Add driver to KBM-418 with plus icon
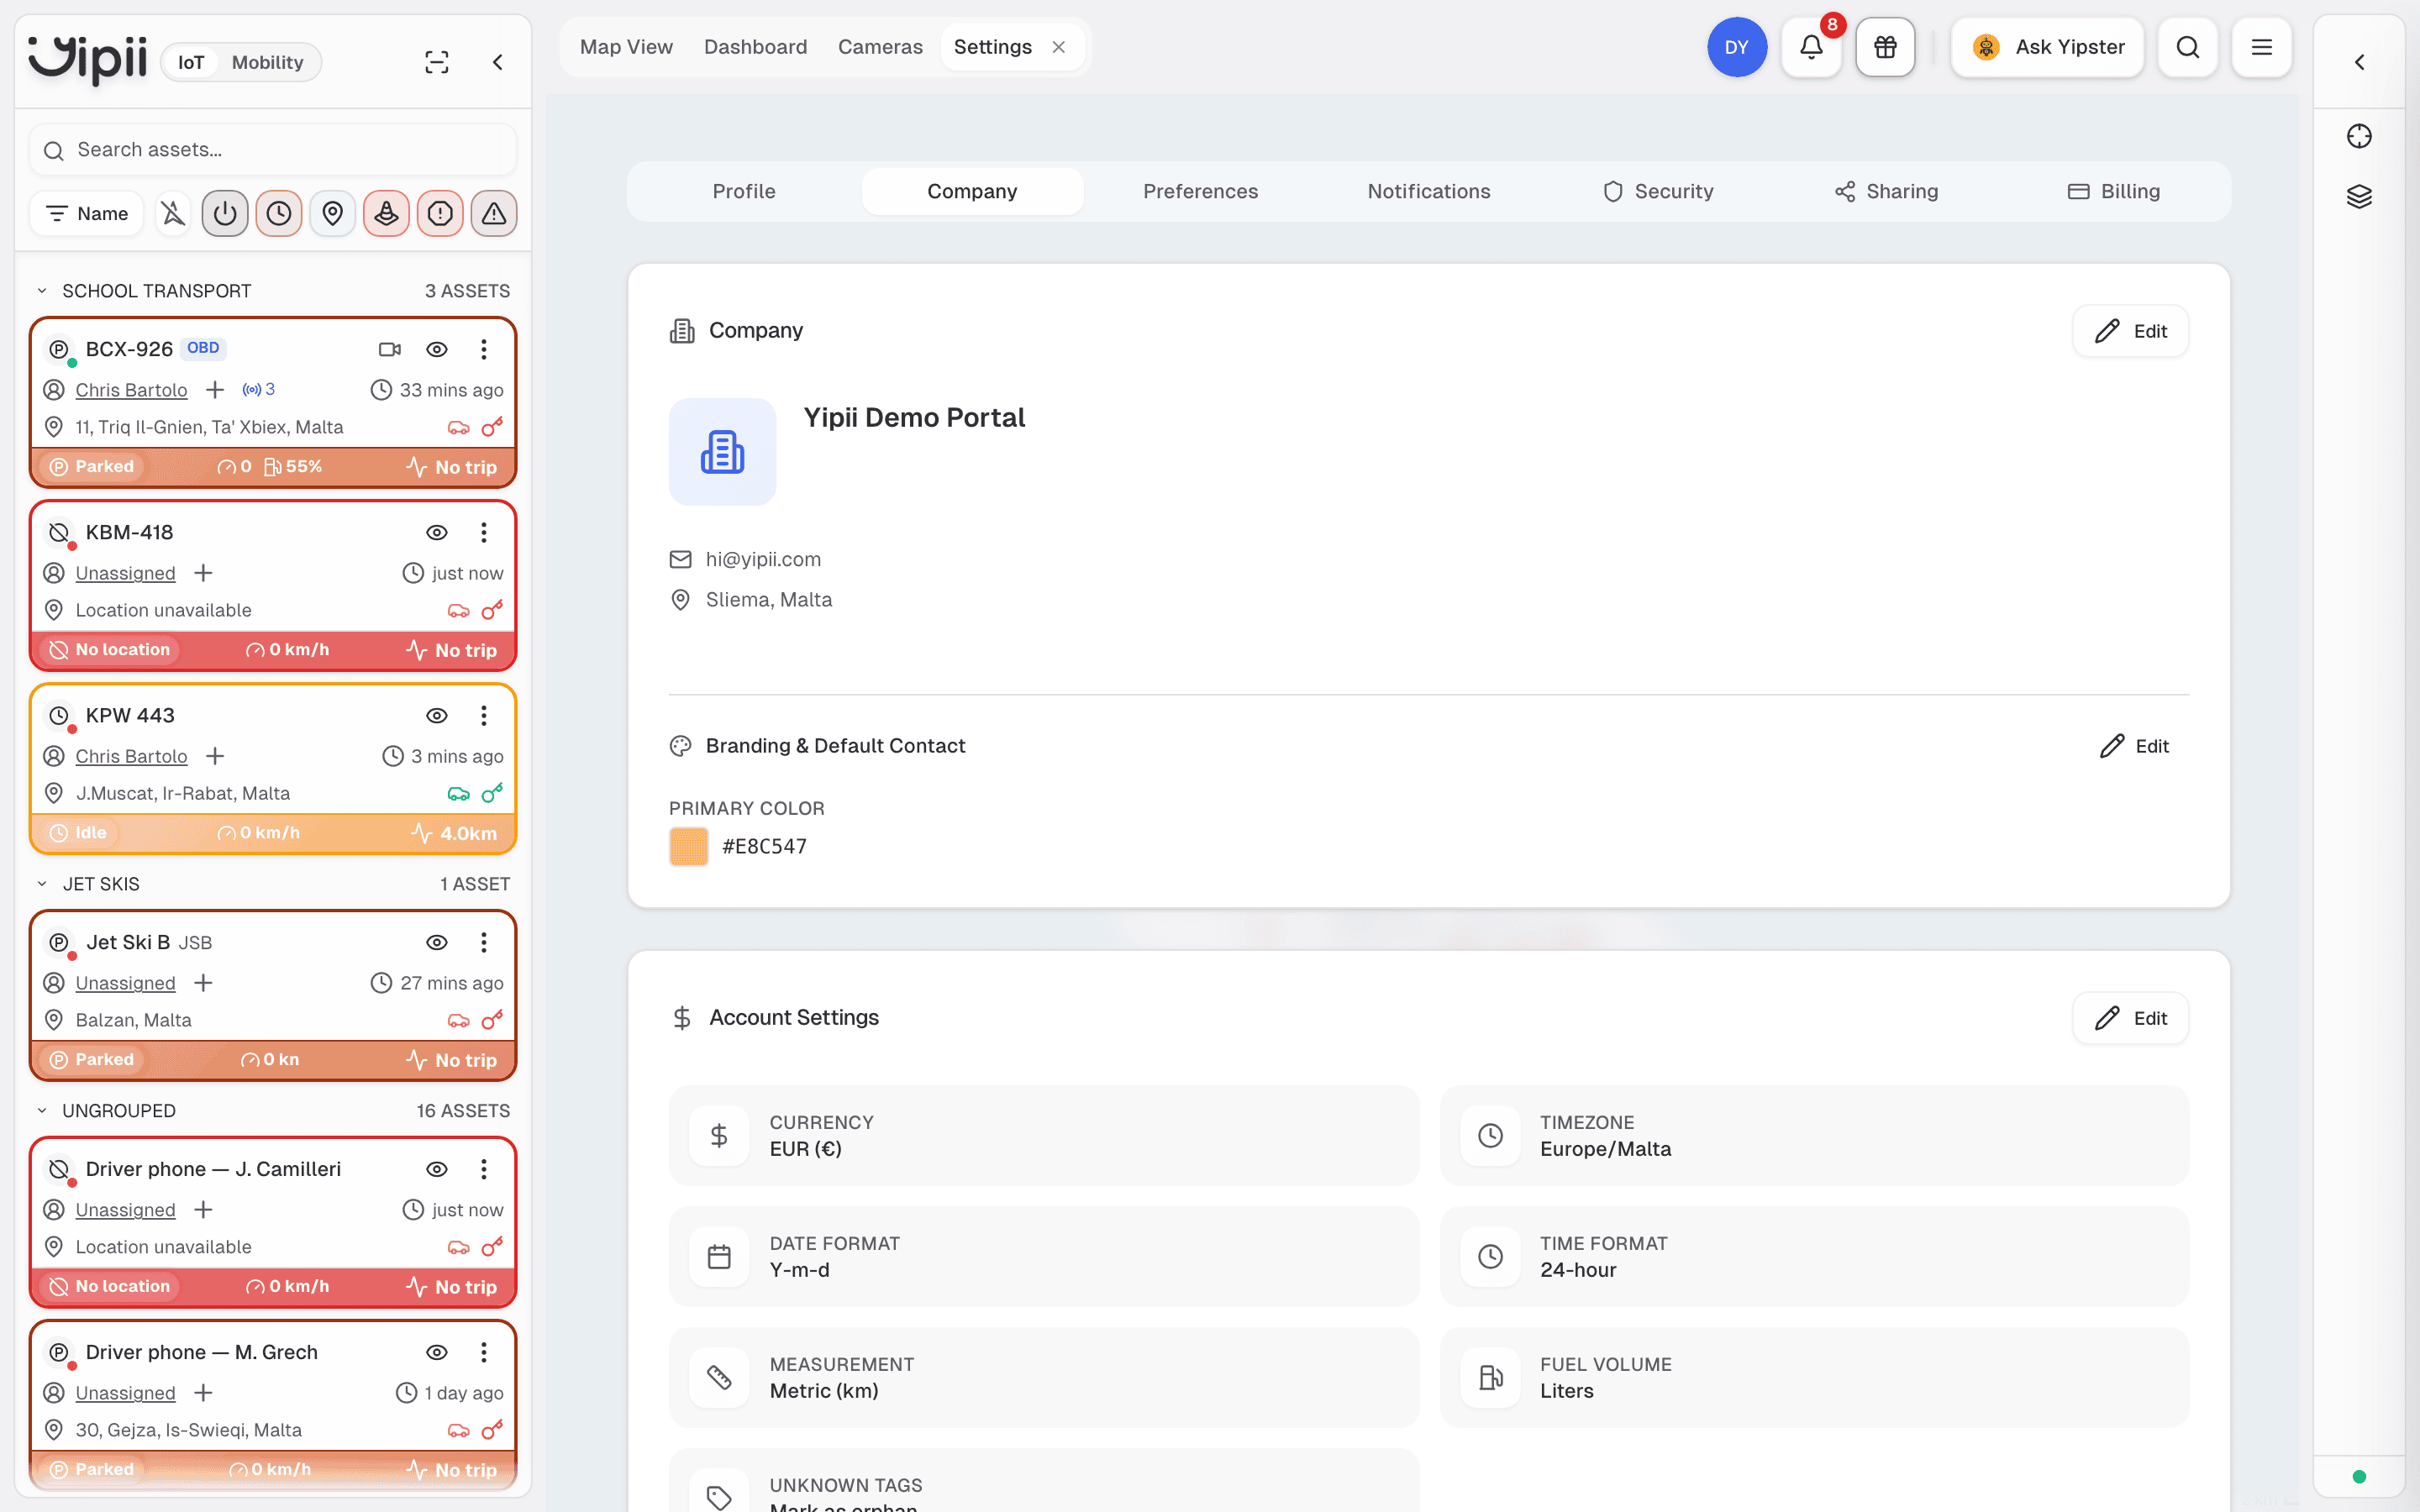 tap(203, 573)
